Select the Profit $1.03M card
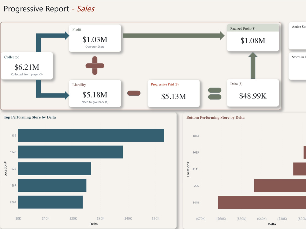Screen dimensions: 306x229 point(95,38)
